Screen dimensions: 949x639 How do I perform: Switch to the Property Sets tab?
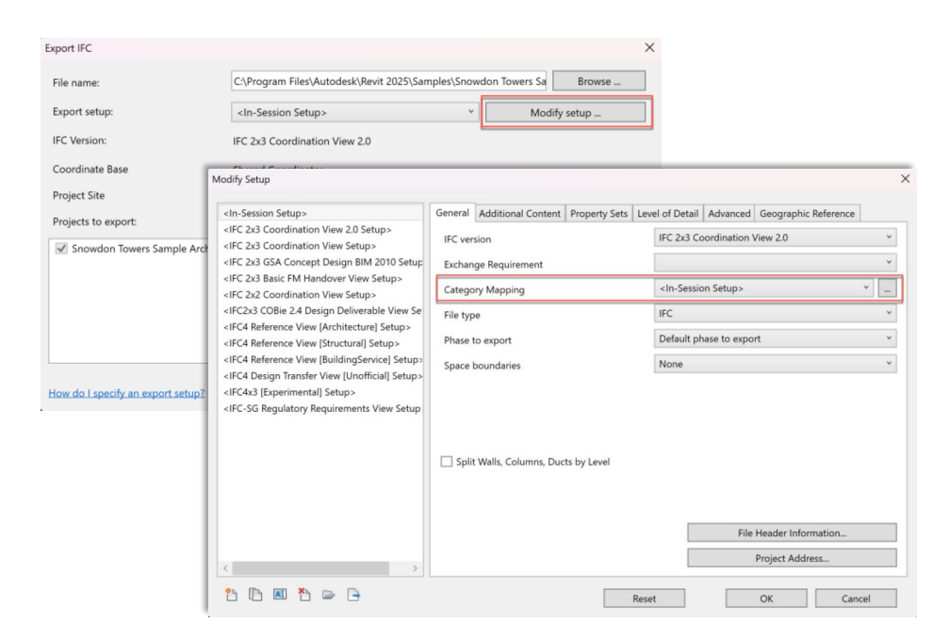pyautogui.click(x=598, y=214)
